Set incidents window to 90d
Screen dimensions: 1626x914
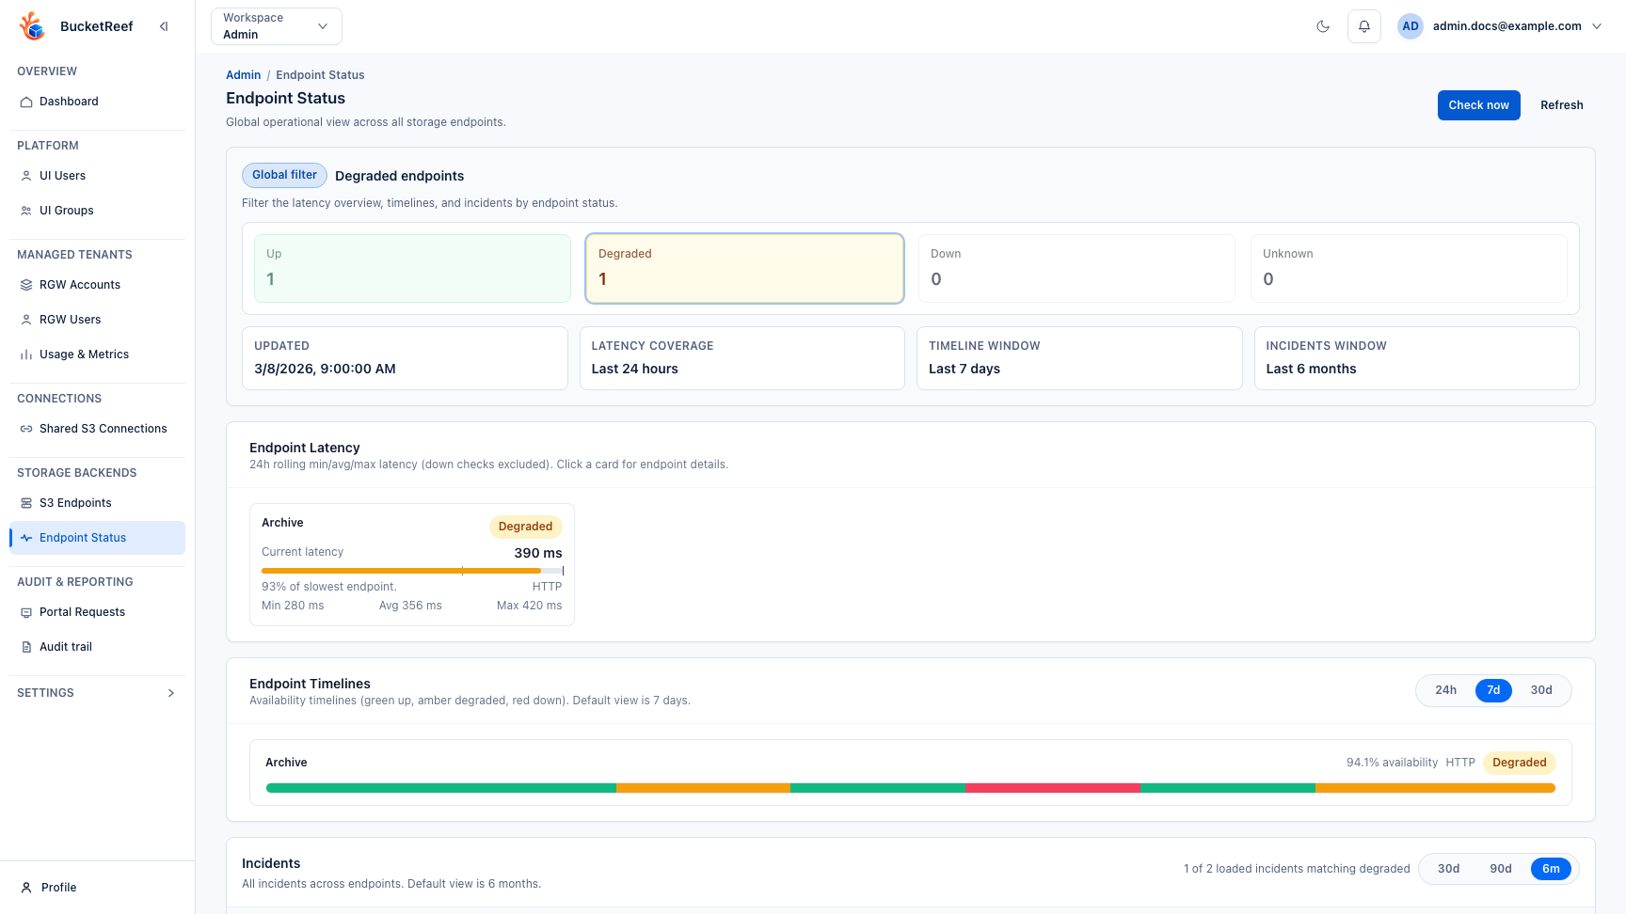[1501, 869]
